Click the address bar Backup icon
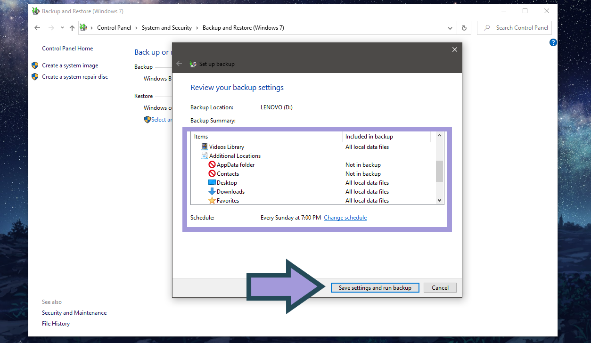Image resolution: width=591 pixels, height=343 pixels. coord(83,27)
